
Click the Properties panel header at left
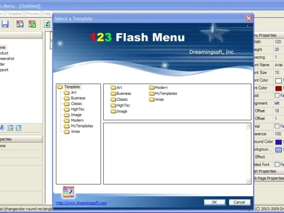click(21, 139)
